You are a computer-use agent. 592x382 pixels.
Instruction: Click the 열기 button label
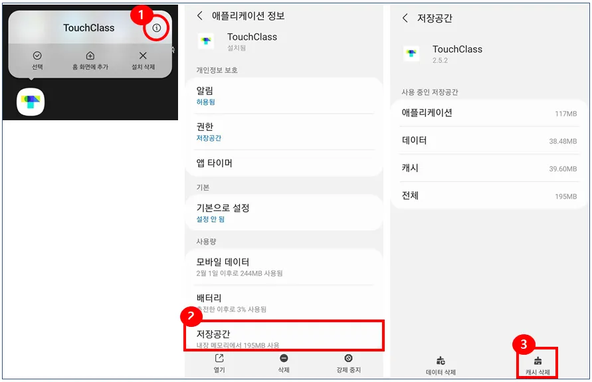219,370
